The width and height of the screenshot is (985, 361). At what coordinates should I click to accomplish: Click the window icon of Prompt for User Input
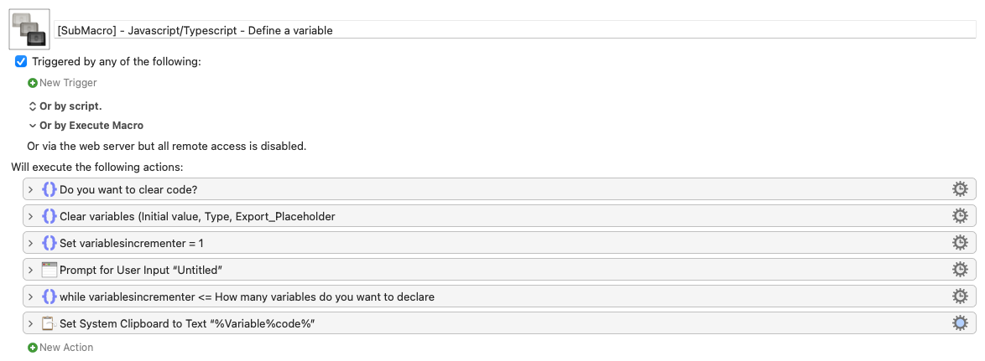(x=49, y=270)
